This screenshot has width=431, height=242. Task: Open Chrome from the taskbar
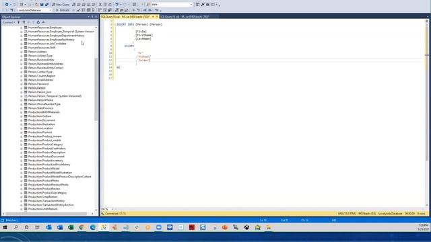click(x=81, y=227)
